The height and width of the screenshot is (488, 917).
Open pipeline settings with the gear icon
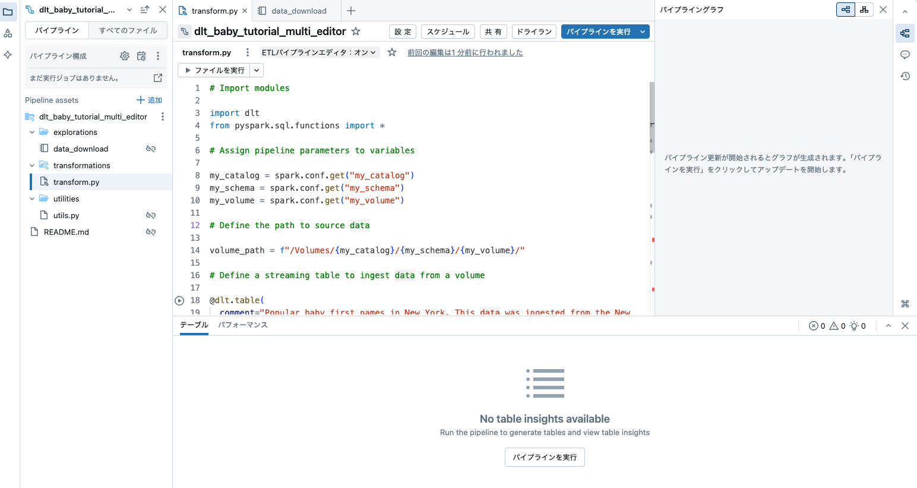(124, 55)
